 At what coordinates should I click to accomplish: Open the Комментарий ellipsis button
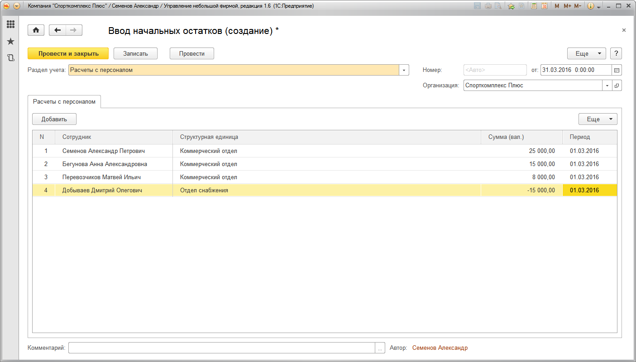[380, 348]
